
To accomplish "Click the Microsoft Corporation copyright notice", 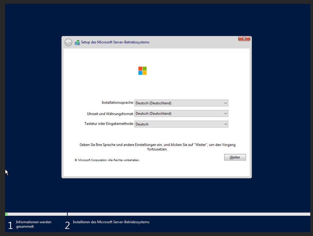I will click(107, 160).
